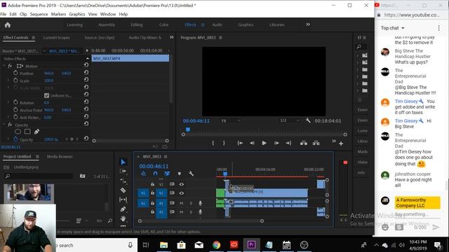449x252 pixels.
Task: Toggle V1 track output eye
Action: pyautogui.click(x=181, y=193)
